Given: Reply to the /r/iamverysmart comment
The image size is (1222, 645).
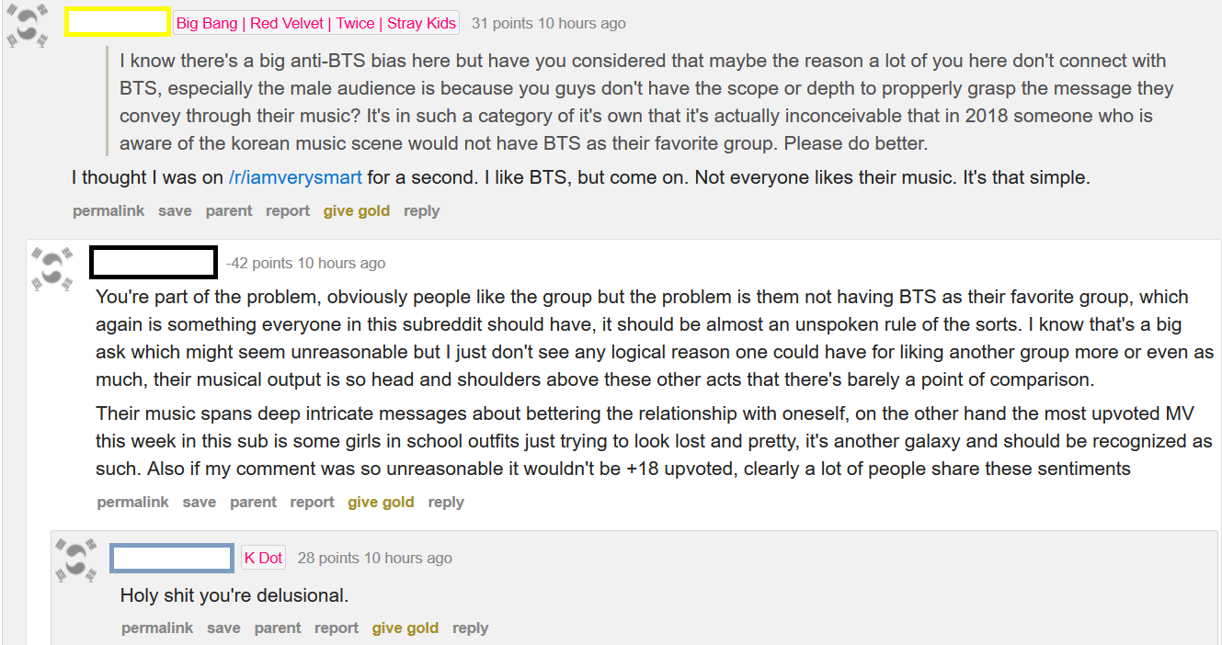Looking at the screenshot, I should click(421, 210).
